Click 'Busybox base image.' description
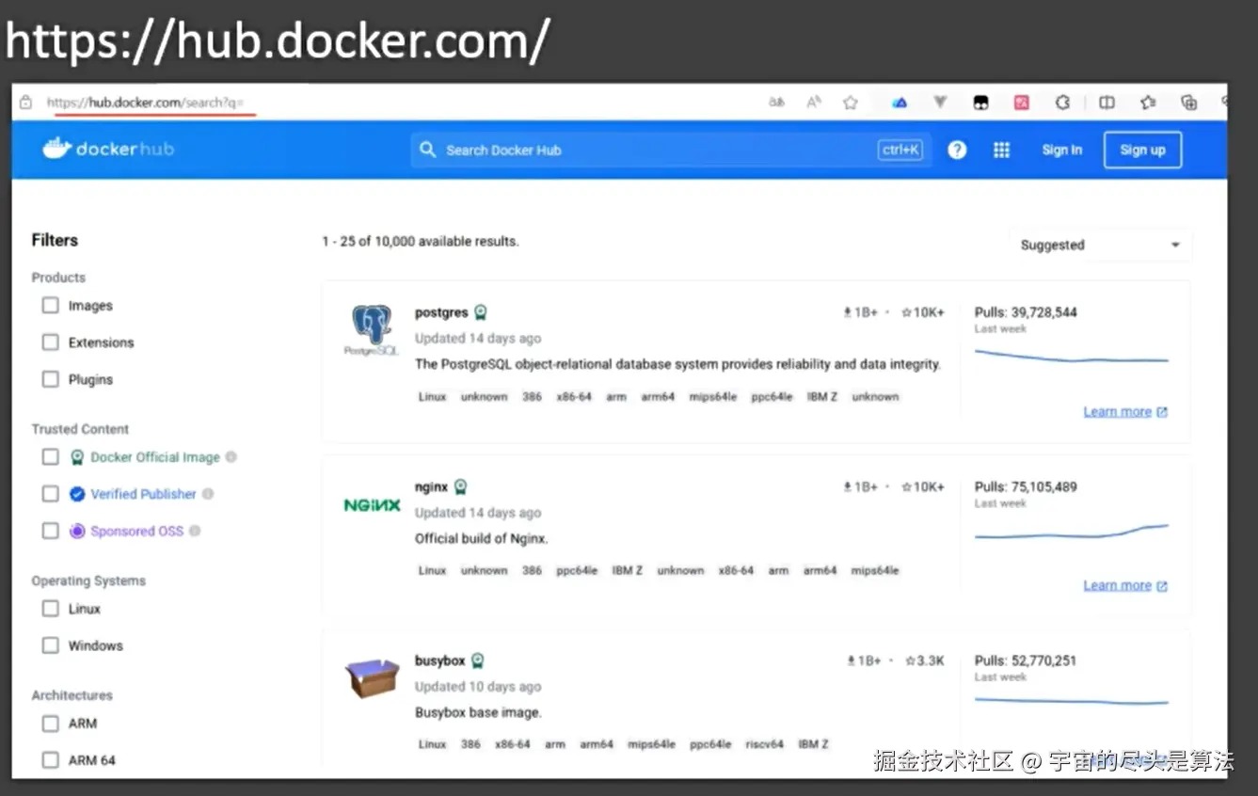The height and width of the screenshot is (796, 1258). [478, 712]
